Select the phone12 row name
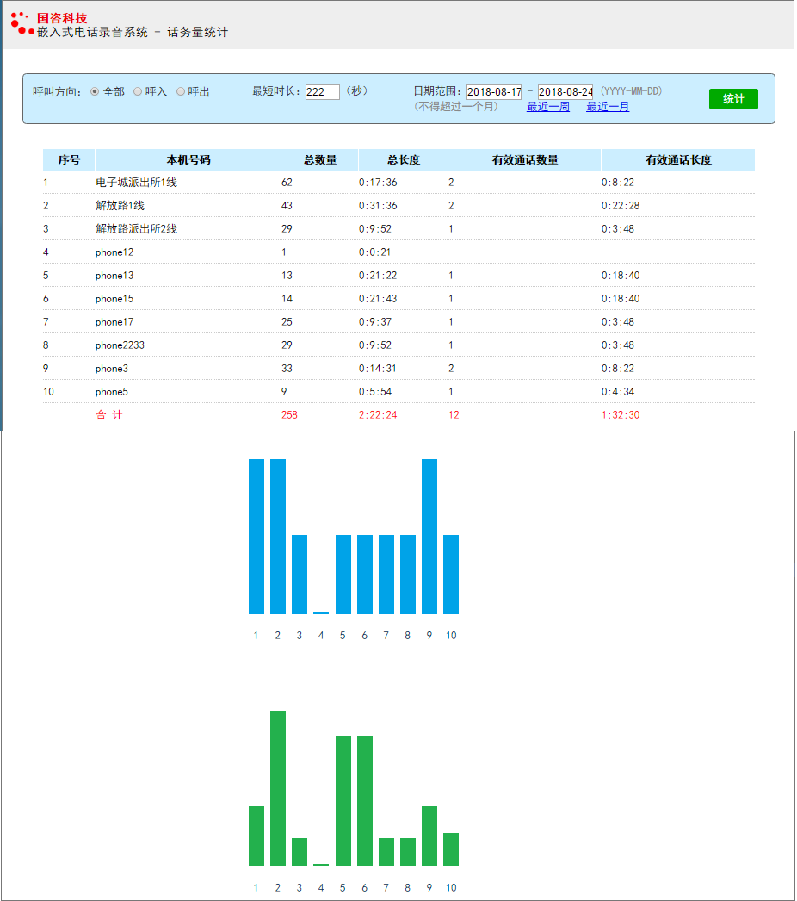 (114, 252)
